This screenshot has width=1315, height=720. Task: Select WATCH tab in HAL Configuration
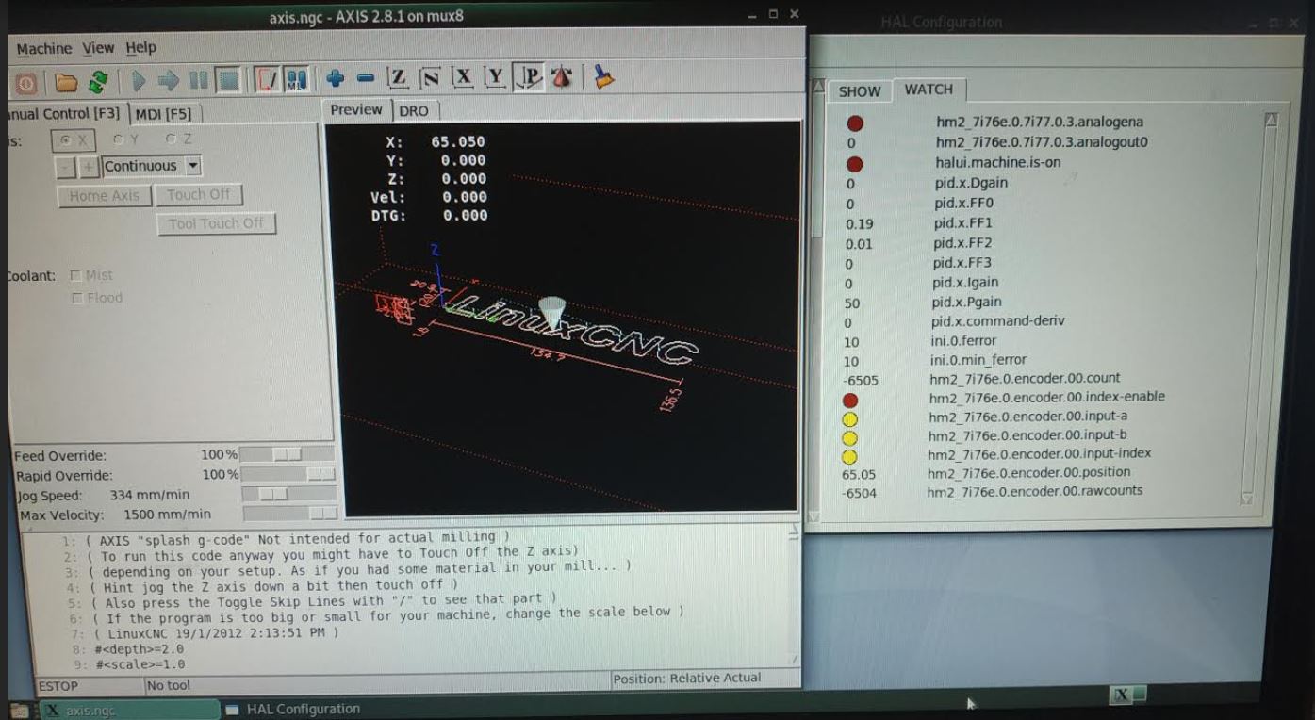click(929, 90)
